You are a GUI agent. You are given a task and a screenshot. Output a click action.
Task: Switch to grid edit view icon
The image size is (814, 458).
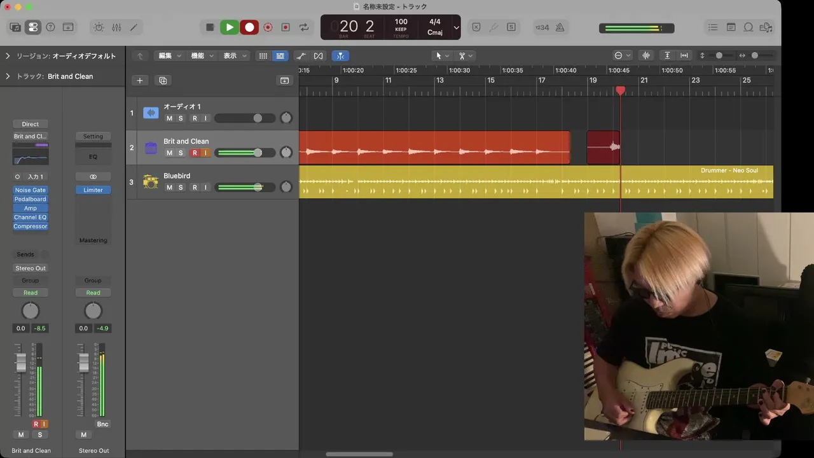tap(263, 56)
